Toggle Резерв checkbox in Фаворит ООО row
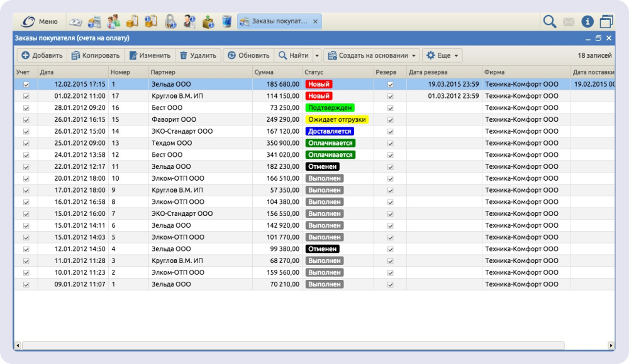 point(390,119)
